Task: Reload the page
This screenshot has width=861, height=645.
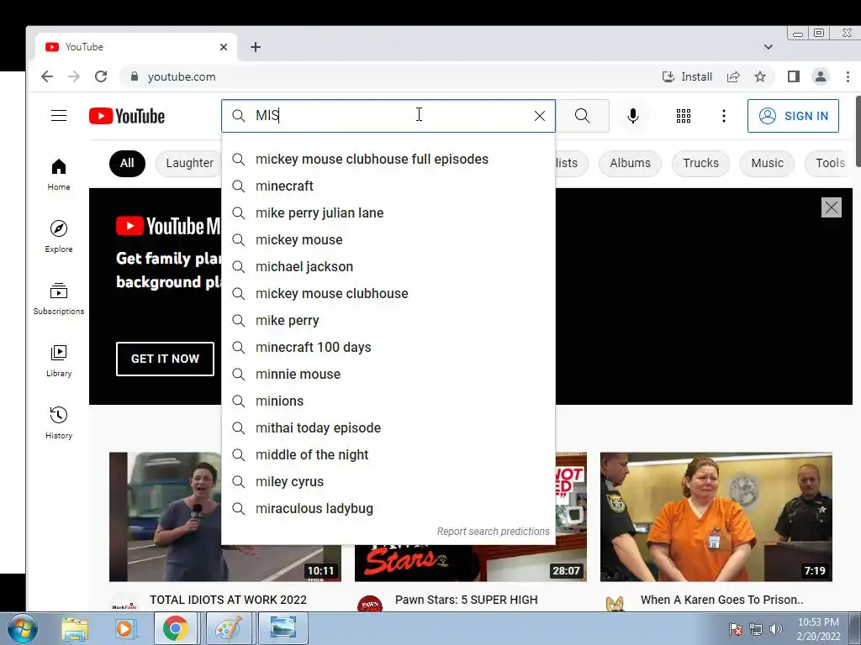Action: tap(101, 76)
